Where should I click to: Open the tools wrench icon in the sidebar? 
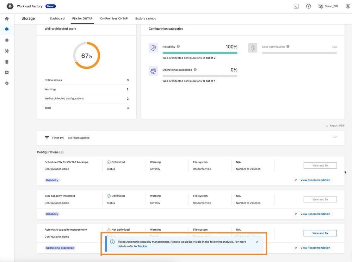click(7, 51)
